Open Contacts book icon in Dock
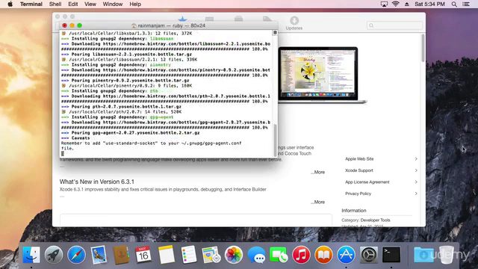Screen dimensions: 478x269 121,255
